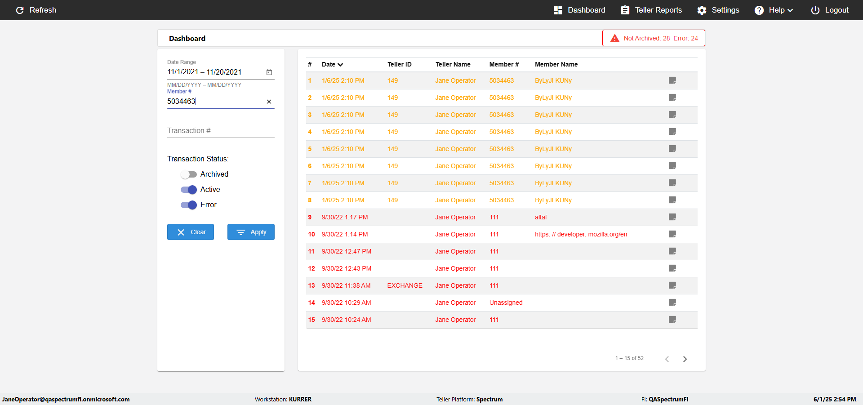Screen dimensions: 863x405
Task: Click the Teller ID column header
Action: click(x=400, y=65)
